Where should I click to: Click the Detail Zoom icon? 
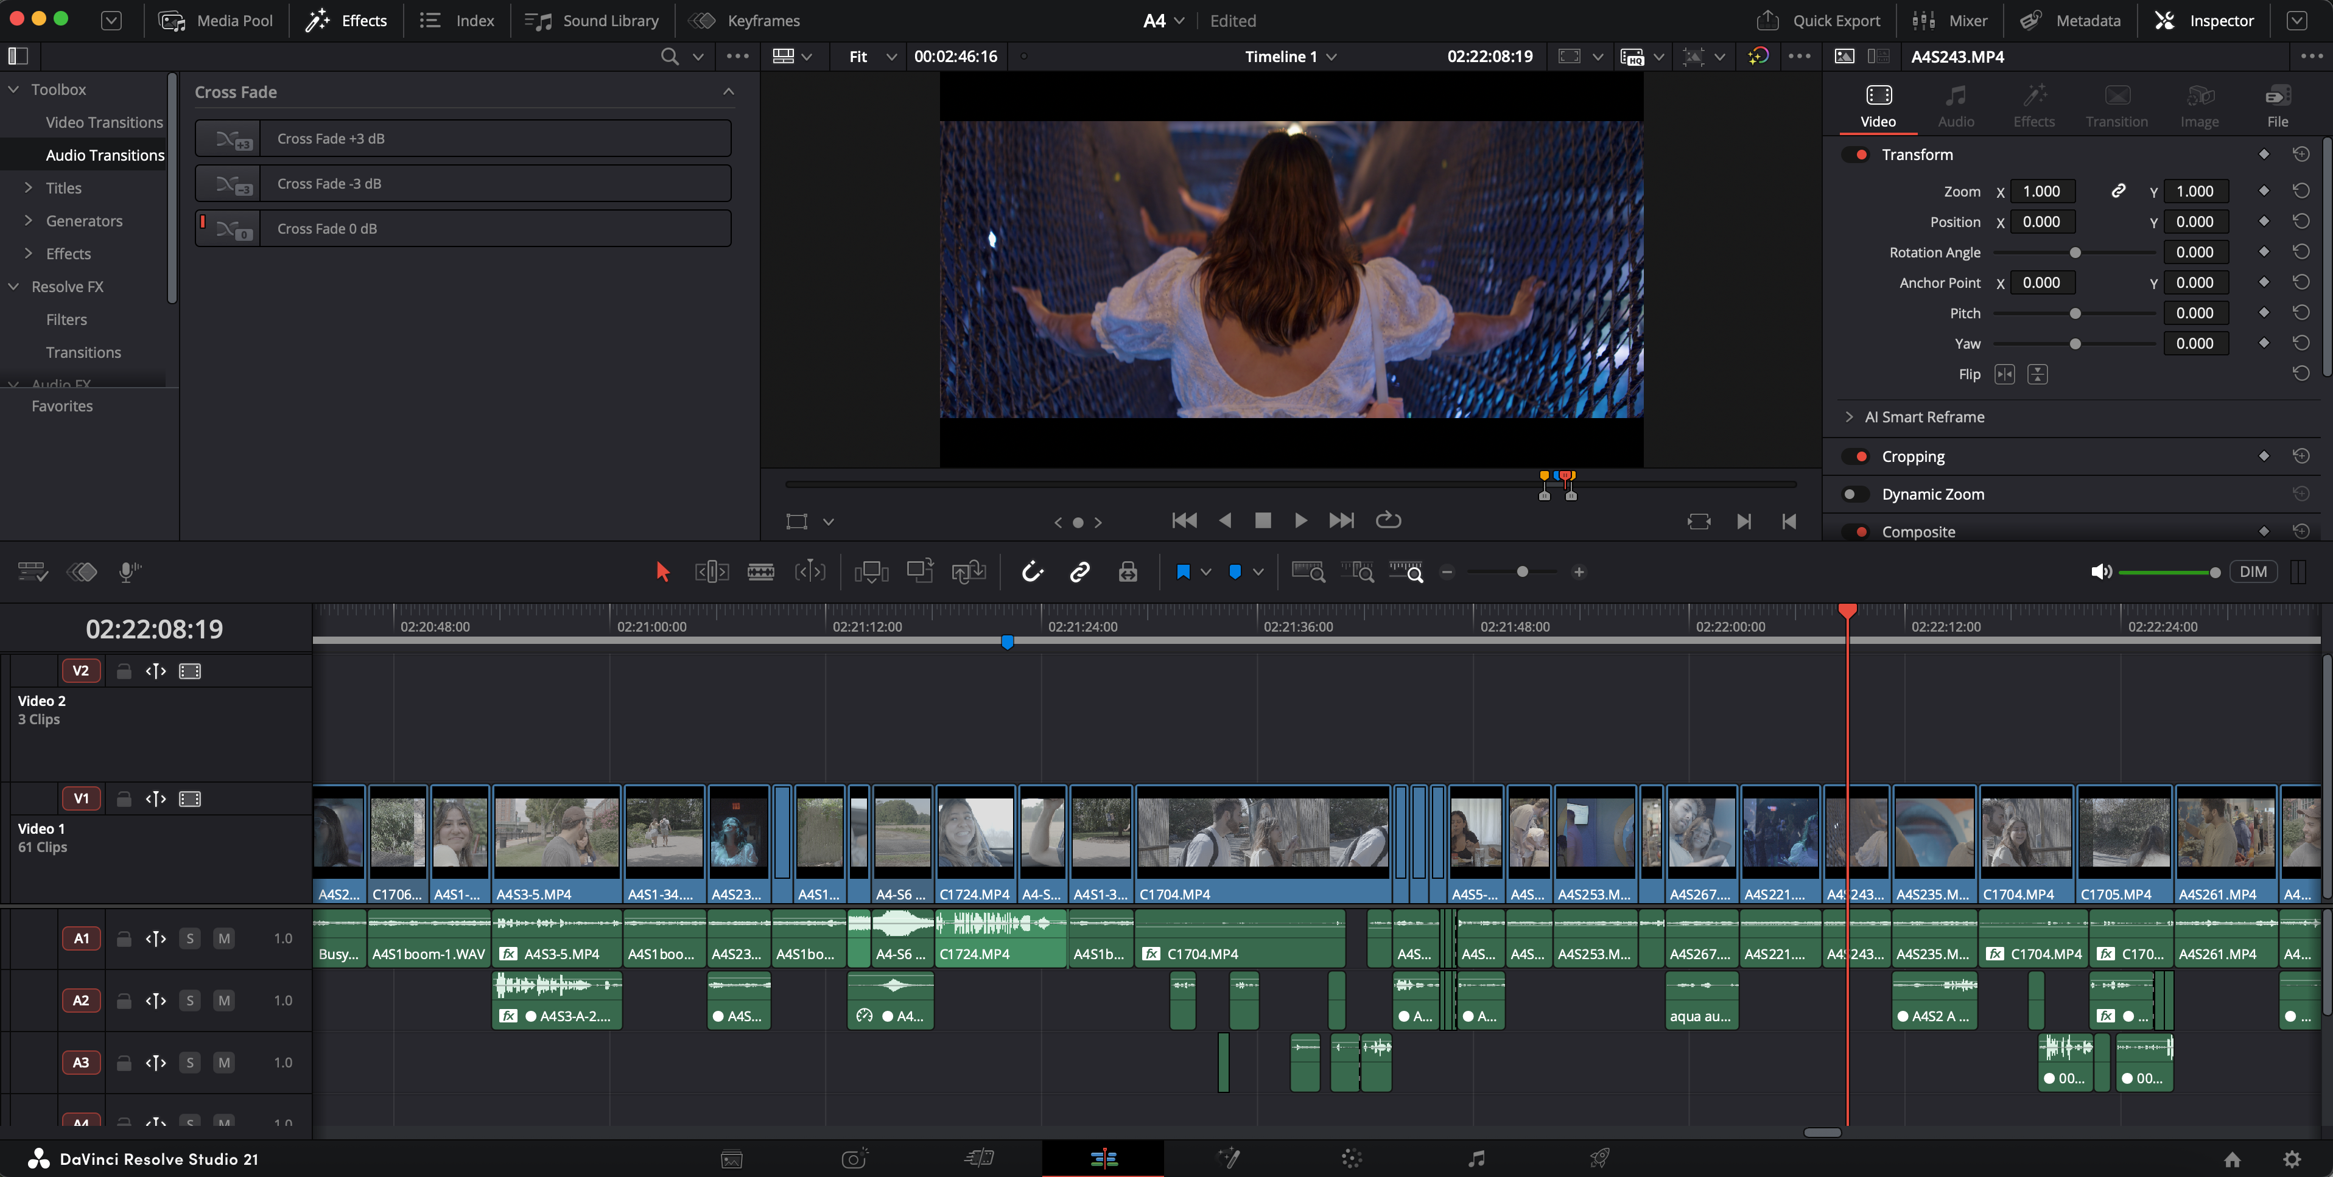point(1358,571)
